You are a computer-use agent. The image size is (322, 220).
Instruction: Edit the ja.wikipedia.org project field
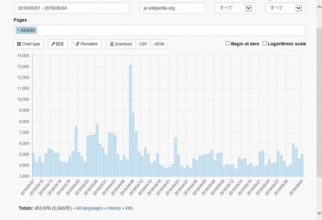[x=172, y=8]
